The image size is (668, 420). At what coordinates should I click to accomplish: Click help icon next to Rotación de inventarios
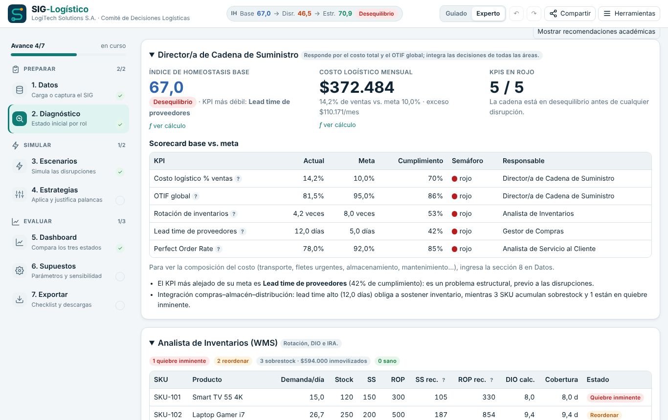234,214
